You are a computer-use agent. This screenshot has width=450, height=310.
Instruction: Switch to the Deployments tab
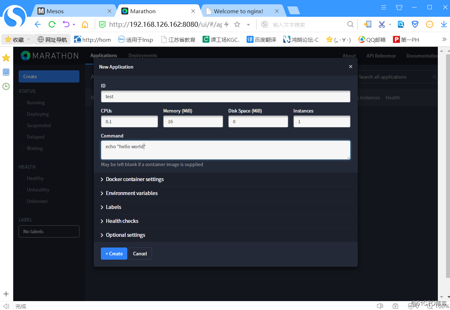pyautogui.click(x=143, y=55)
